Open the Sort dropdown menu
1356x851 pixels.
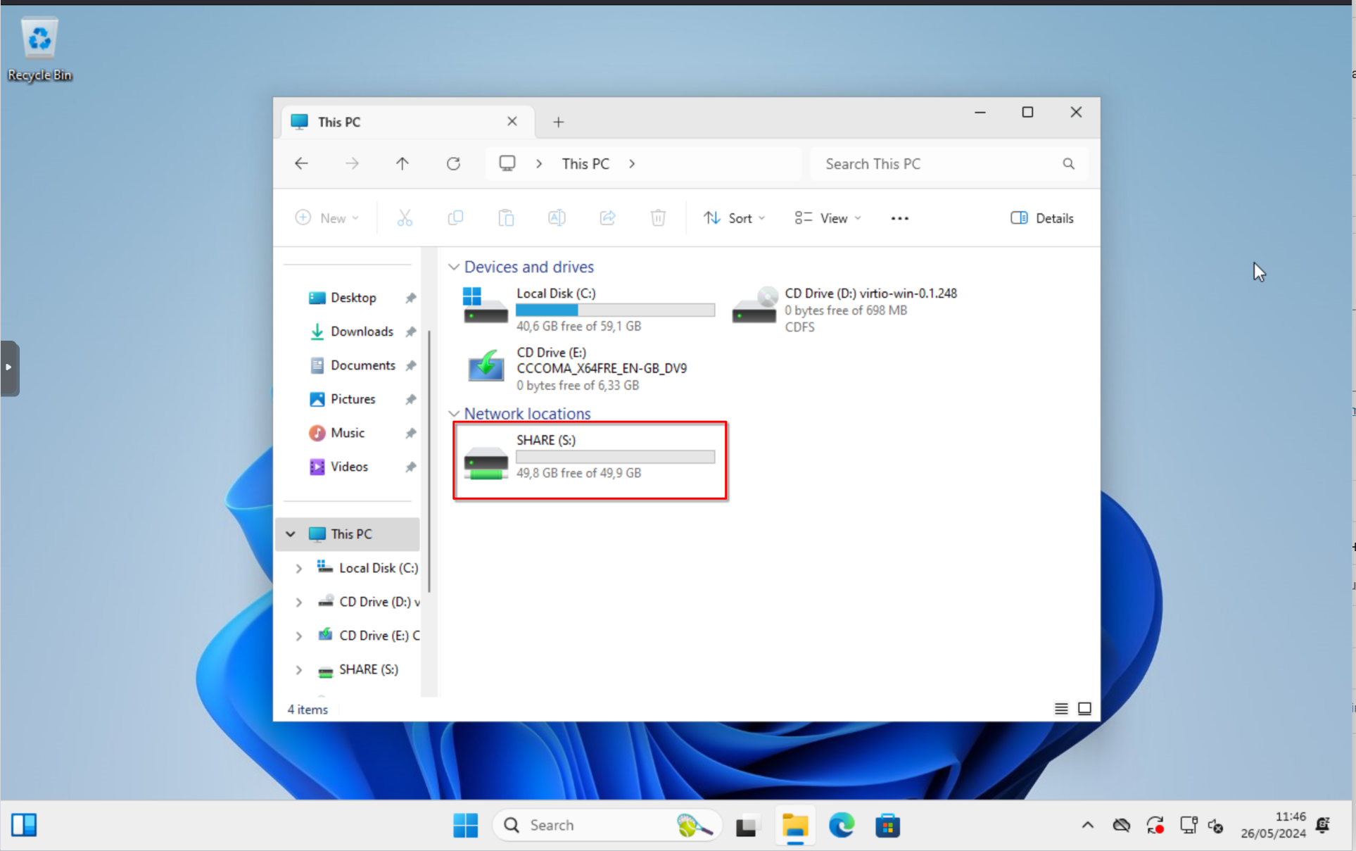pos(734,218)
